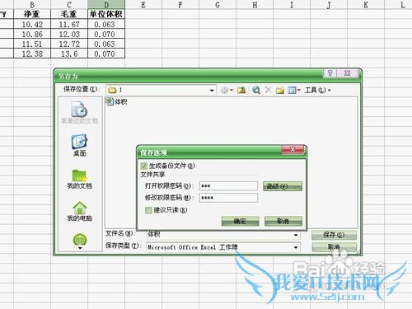Image resolution: width=412 pixels, height=309 pixels.
Task: Click cell with value 12.38
Action: tap(32, 54)
